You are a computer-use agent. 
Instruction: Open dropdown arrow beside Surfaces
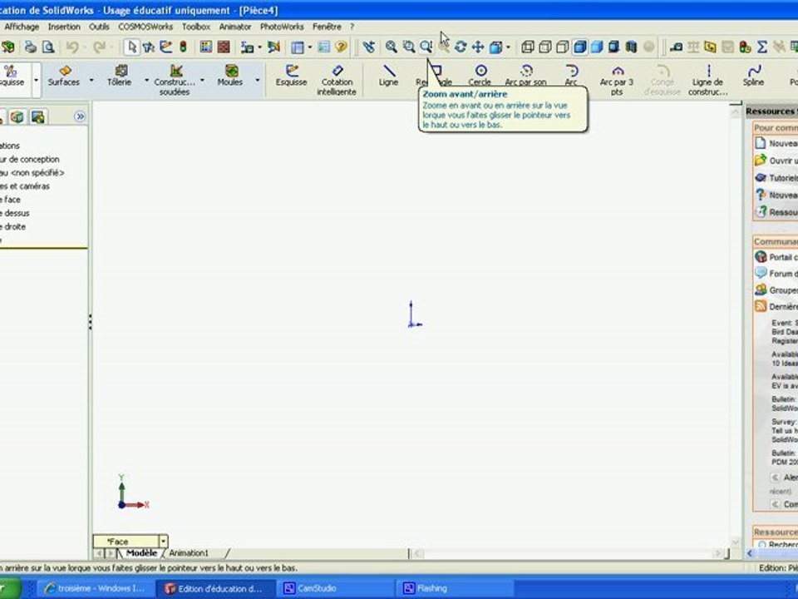tap(91, 81)
